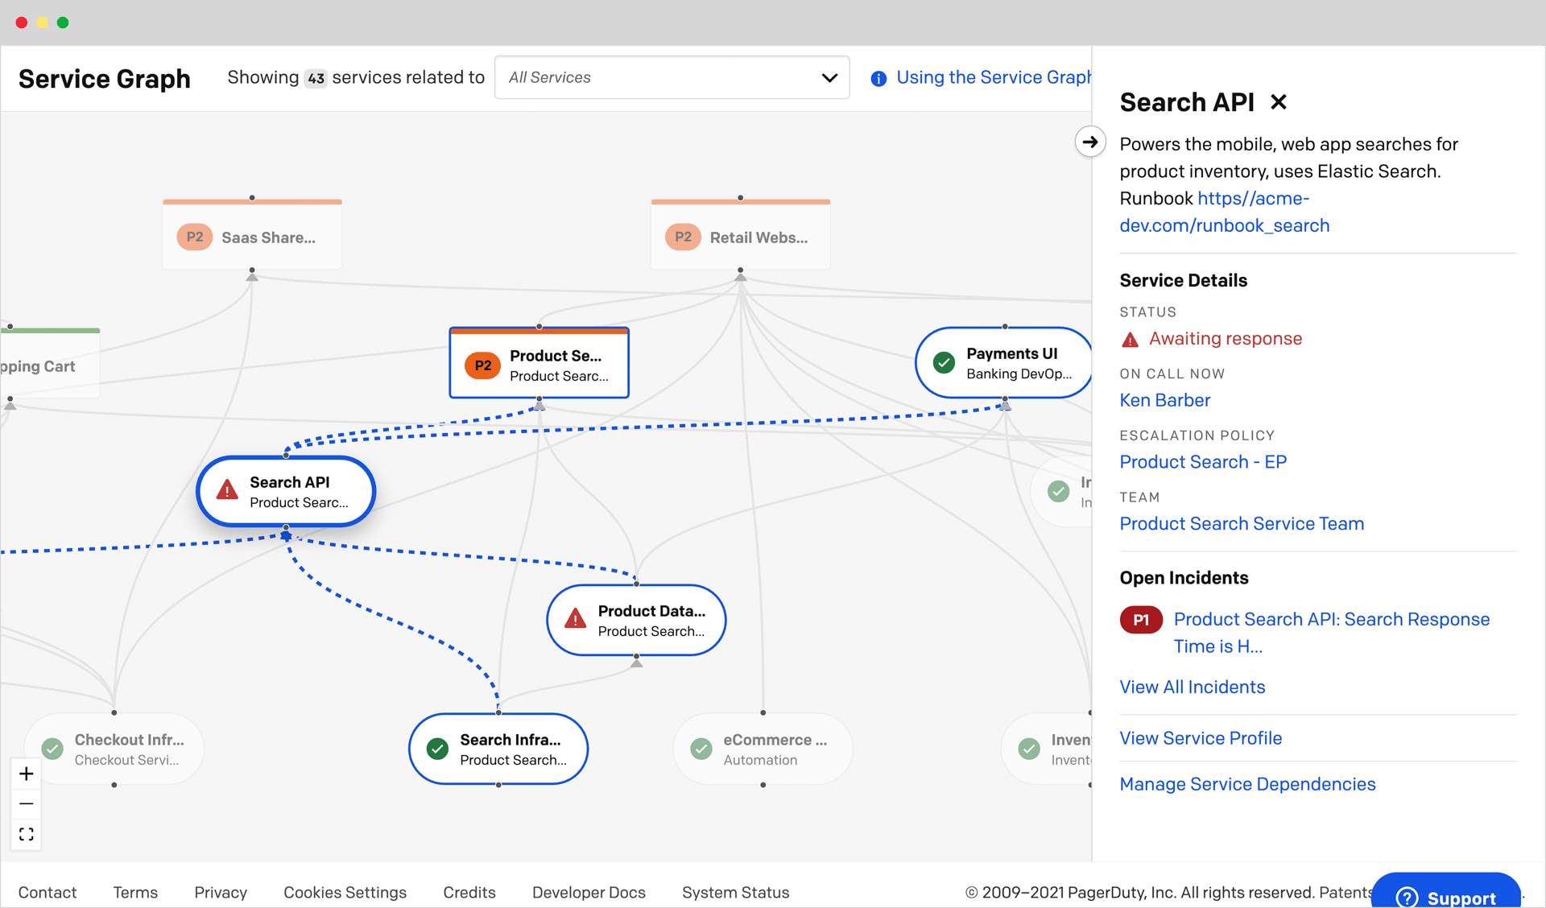Collapse the details panel using the arrow icon

pos(1089,142)
